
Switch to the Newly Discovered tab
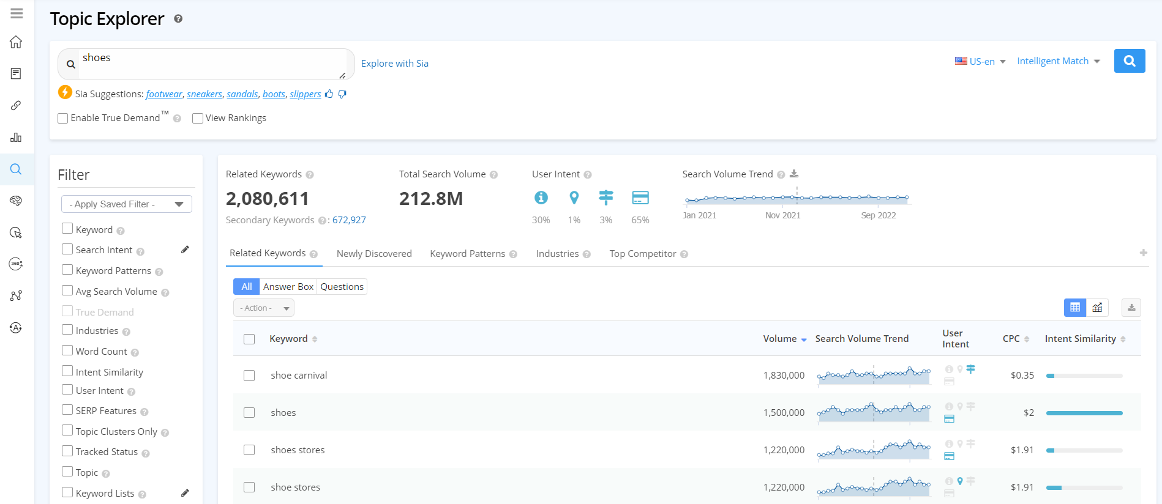[373, 254]
